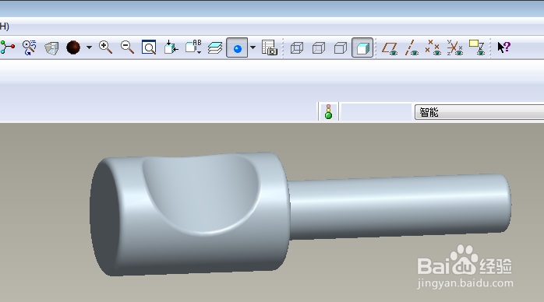Expand the dropdown beside the blue sphere
The height and width of the screenshot is (302, 544).
(253, 47)
